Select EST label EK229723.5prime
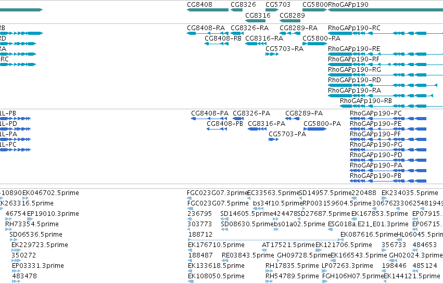 click(40, 246)
